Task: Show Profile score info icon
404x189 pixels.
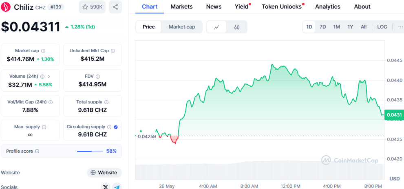Action: point(37,151)
